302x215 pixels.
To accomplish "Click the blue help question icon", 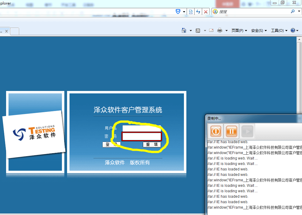I will click(x=293, y=30).
